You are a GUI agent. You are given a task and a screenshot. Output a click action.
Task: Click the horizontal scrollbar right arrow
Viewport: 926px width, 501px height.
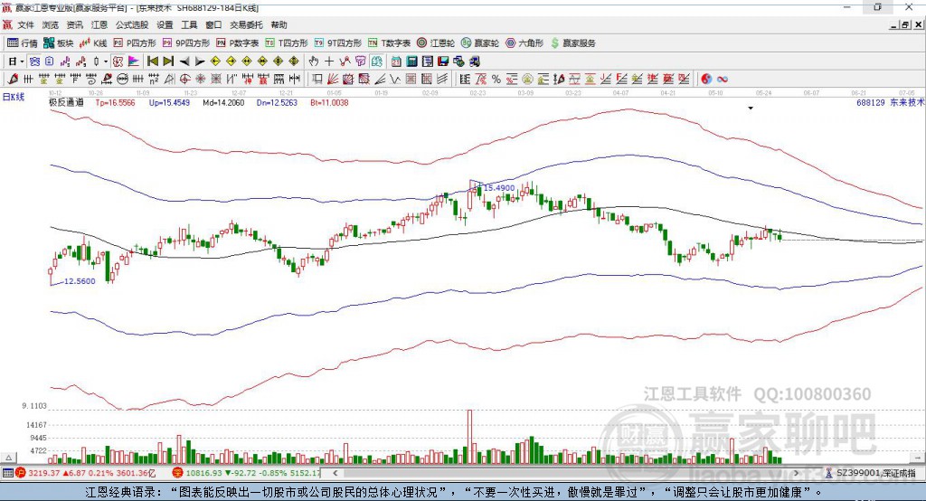[797, 473]
